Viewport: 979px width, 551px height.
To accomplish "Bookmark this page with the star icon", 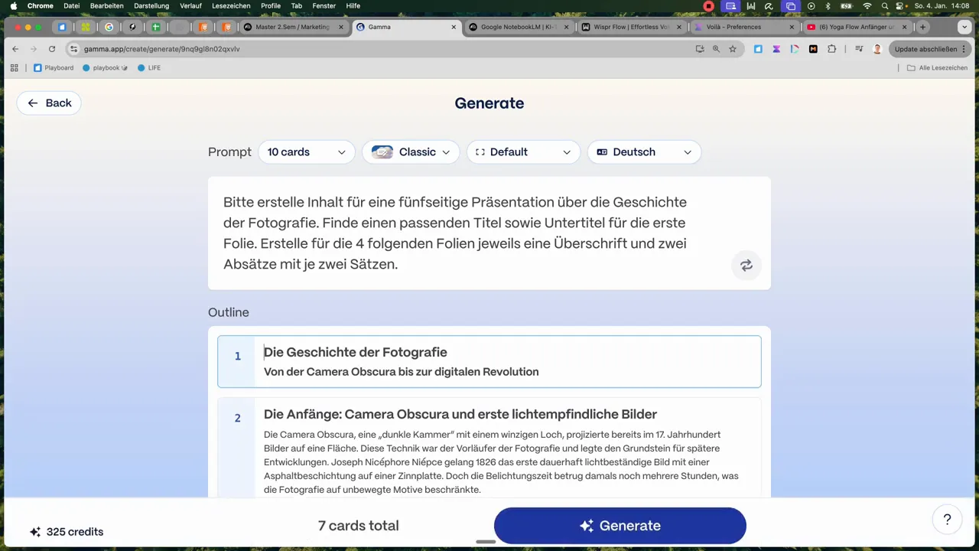I will click(732, 48).
